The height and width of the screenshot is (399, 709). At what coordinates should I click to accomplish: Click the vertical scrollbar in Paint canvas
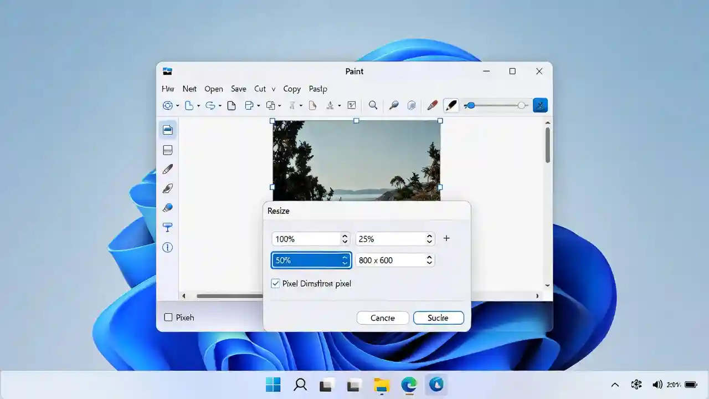(x=548, y=145)
